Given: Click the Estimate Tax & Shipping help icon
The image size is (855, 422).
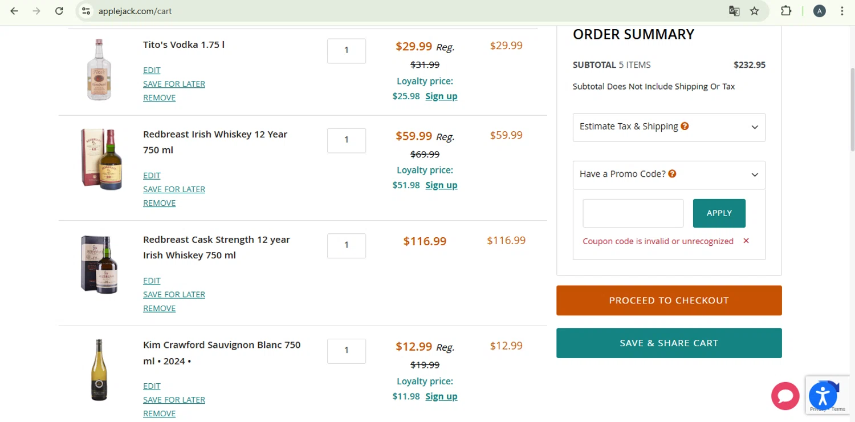Looking at the screenshot, I should (685, 126).
